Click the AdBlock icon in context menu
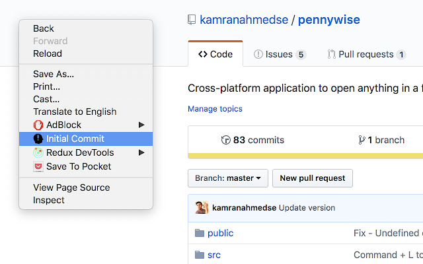 point(38,125)
